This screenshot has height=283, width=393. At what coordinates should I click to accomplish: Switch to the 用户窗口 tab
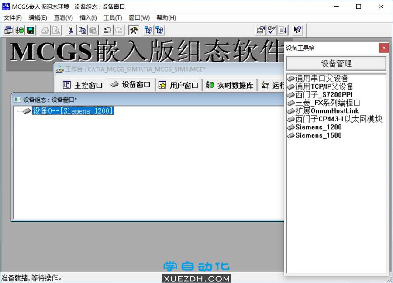[179, 85]
